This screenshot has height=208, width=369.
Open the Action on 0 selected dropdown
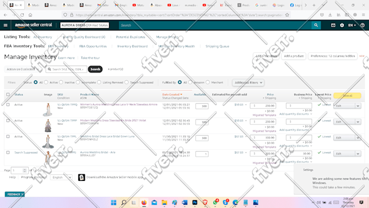23,70
